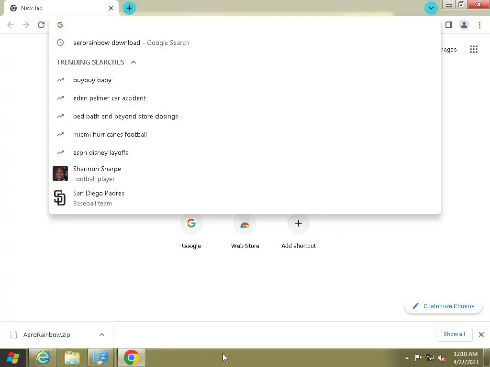
Task: Click the San Diego Padres logo
Action: [60, 198]
